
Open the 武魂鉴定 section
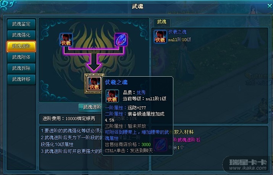click(x=21, y=24)
